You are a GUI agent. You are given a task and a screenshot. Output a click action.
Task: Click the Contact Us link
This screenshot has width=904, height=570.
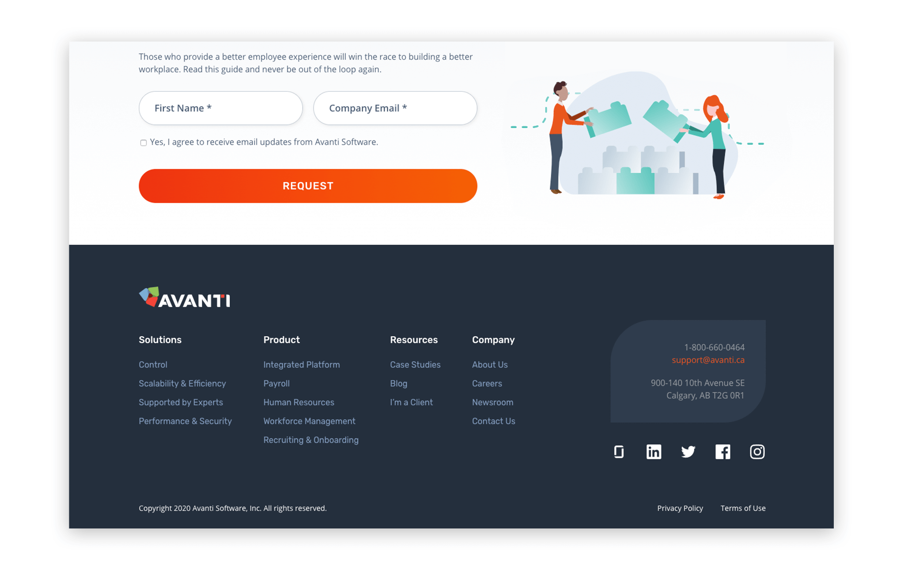click(493, 421)
